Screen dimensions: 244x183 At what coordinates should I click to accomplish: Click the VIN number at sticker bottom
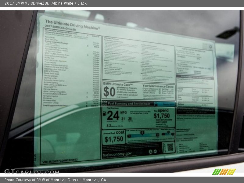pyautogui.click(x=60, y=160)
